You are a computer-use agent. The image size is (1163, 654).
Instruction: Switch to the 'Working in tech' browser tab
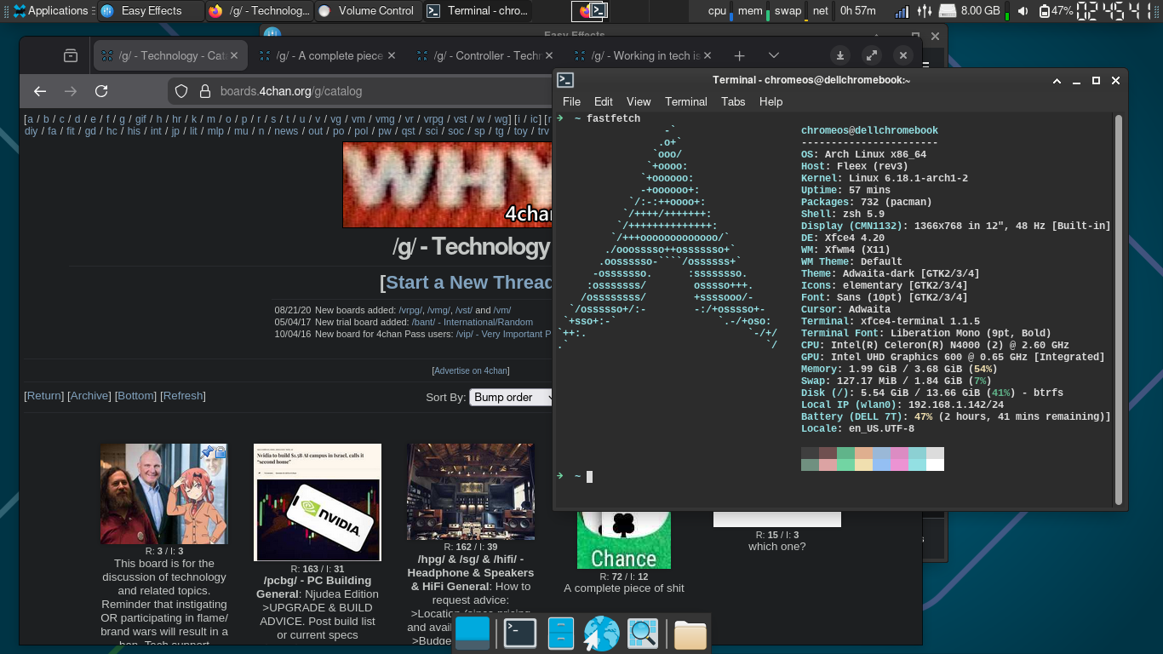[x=645, y=55]
